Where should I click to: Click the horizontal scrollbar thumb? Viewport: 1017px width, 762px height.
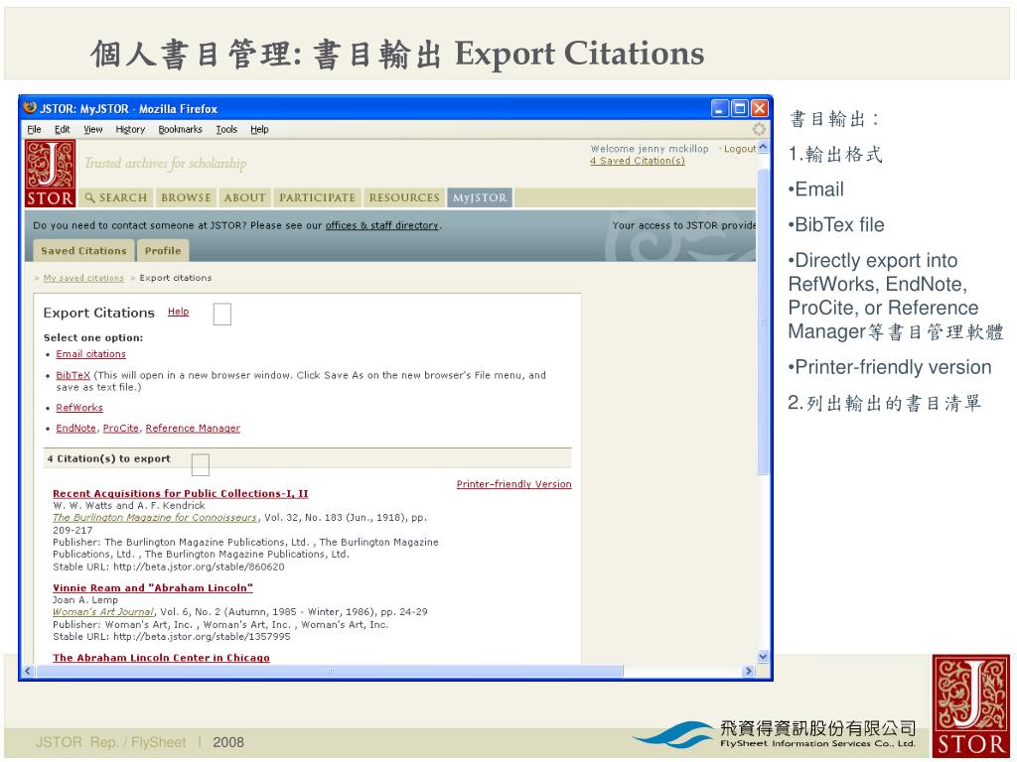(x=330, y=672)
